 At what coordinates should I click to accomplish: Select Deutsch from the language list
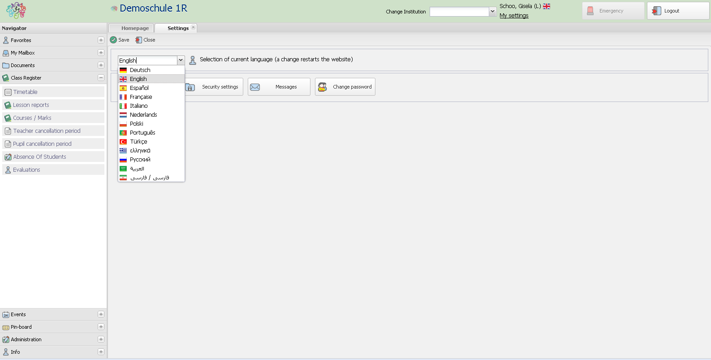(140, 70)
